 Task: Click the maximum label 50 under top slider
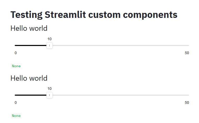[187, 53]
